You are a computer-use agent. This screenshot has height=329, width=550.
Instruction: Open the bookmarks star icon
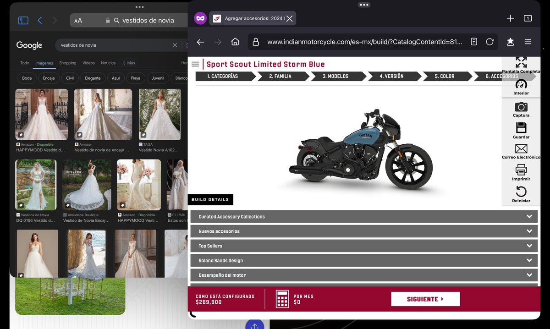pyautogui.click(x=510, y=42)
